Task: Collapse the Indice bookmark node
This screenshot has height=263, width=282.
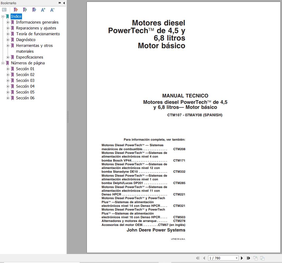Action: (x=3, y=16)
